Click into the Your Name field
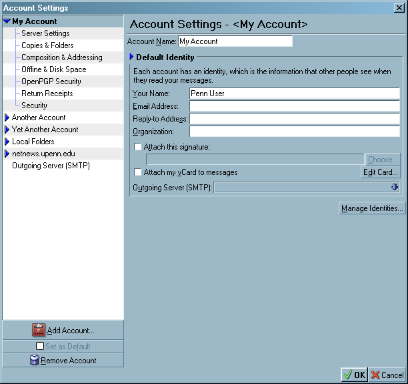 (x=294, y=93)
